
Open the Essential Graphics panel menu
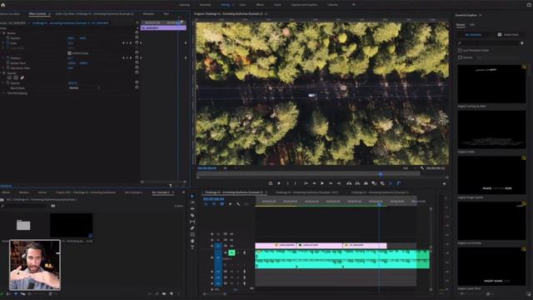tap(481, 15)
